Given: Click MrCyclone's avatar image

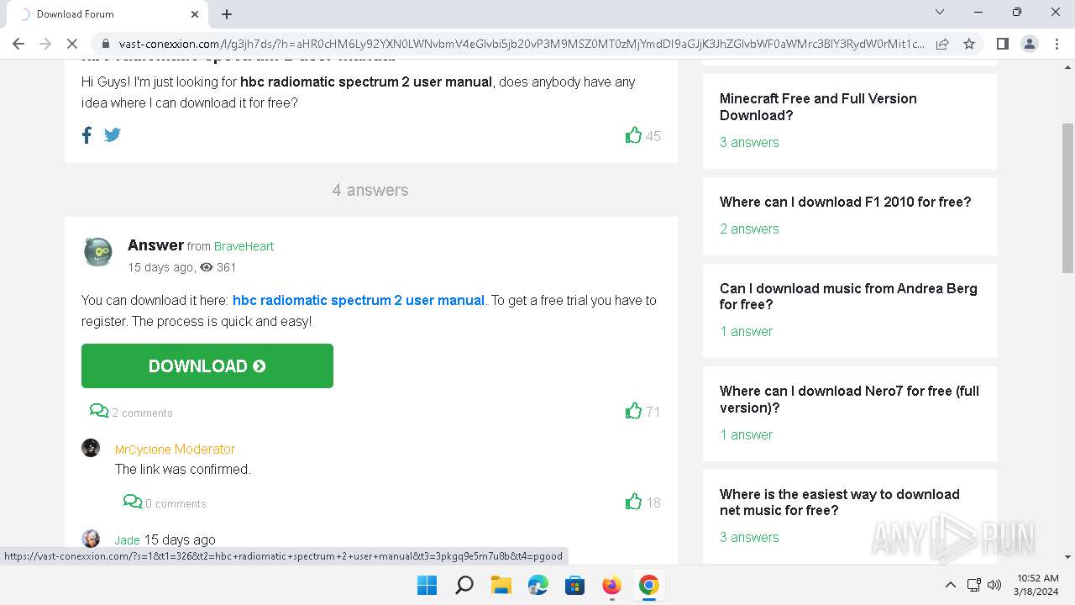Looking at the screenshot, I should (91, 448).
